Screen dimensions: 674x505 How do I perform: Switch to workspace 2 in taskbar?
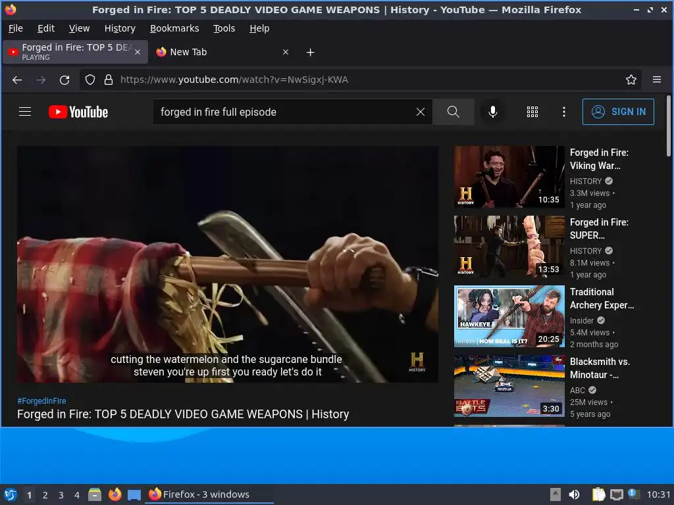point(45,495)
